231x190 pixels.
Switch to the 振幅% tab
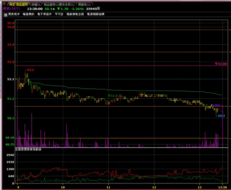pos(36,5)
